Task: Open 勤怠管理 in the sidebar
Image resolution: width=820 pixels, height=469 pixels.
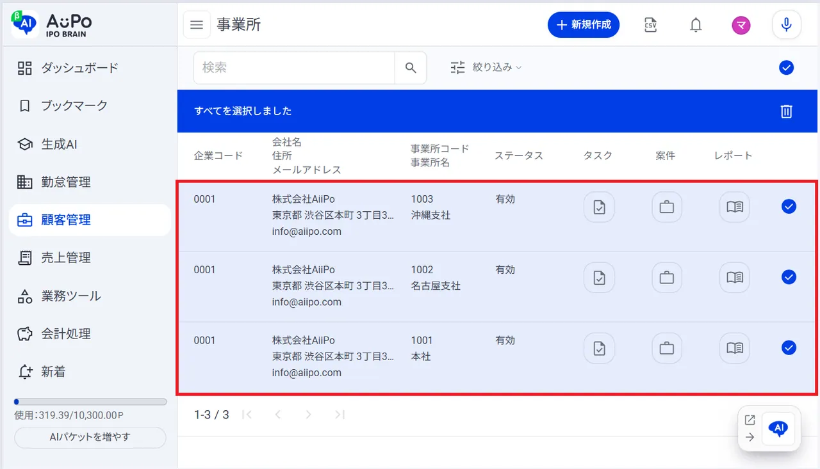Action: (x=90, y=182)
